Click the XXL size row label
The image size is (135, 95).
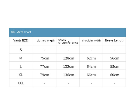[21, 83]
